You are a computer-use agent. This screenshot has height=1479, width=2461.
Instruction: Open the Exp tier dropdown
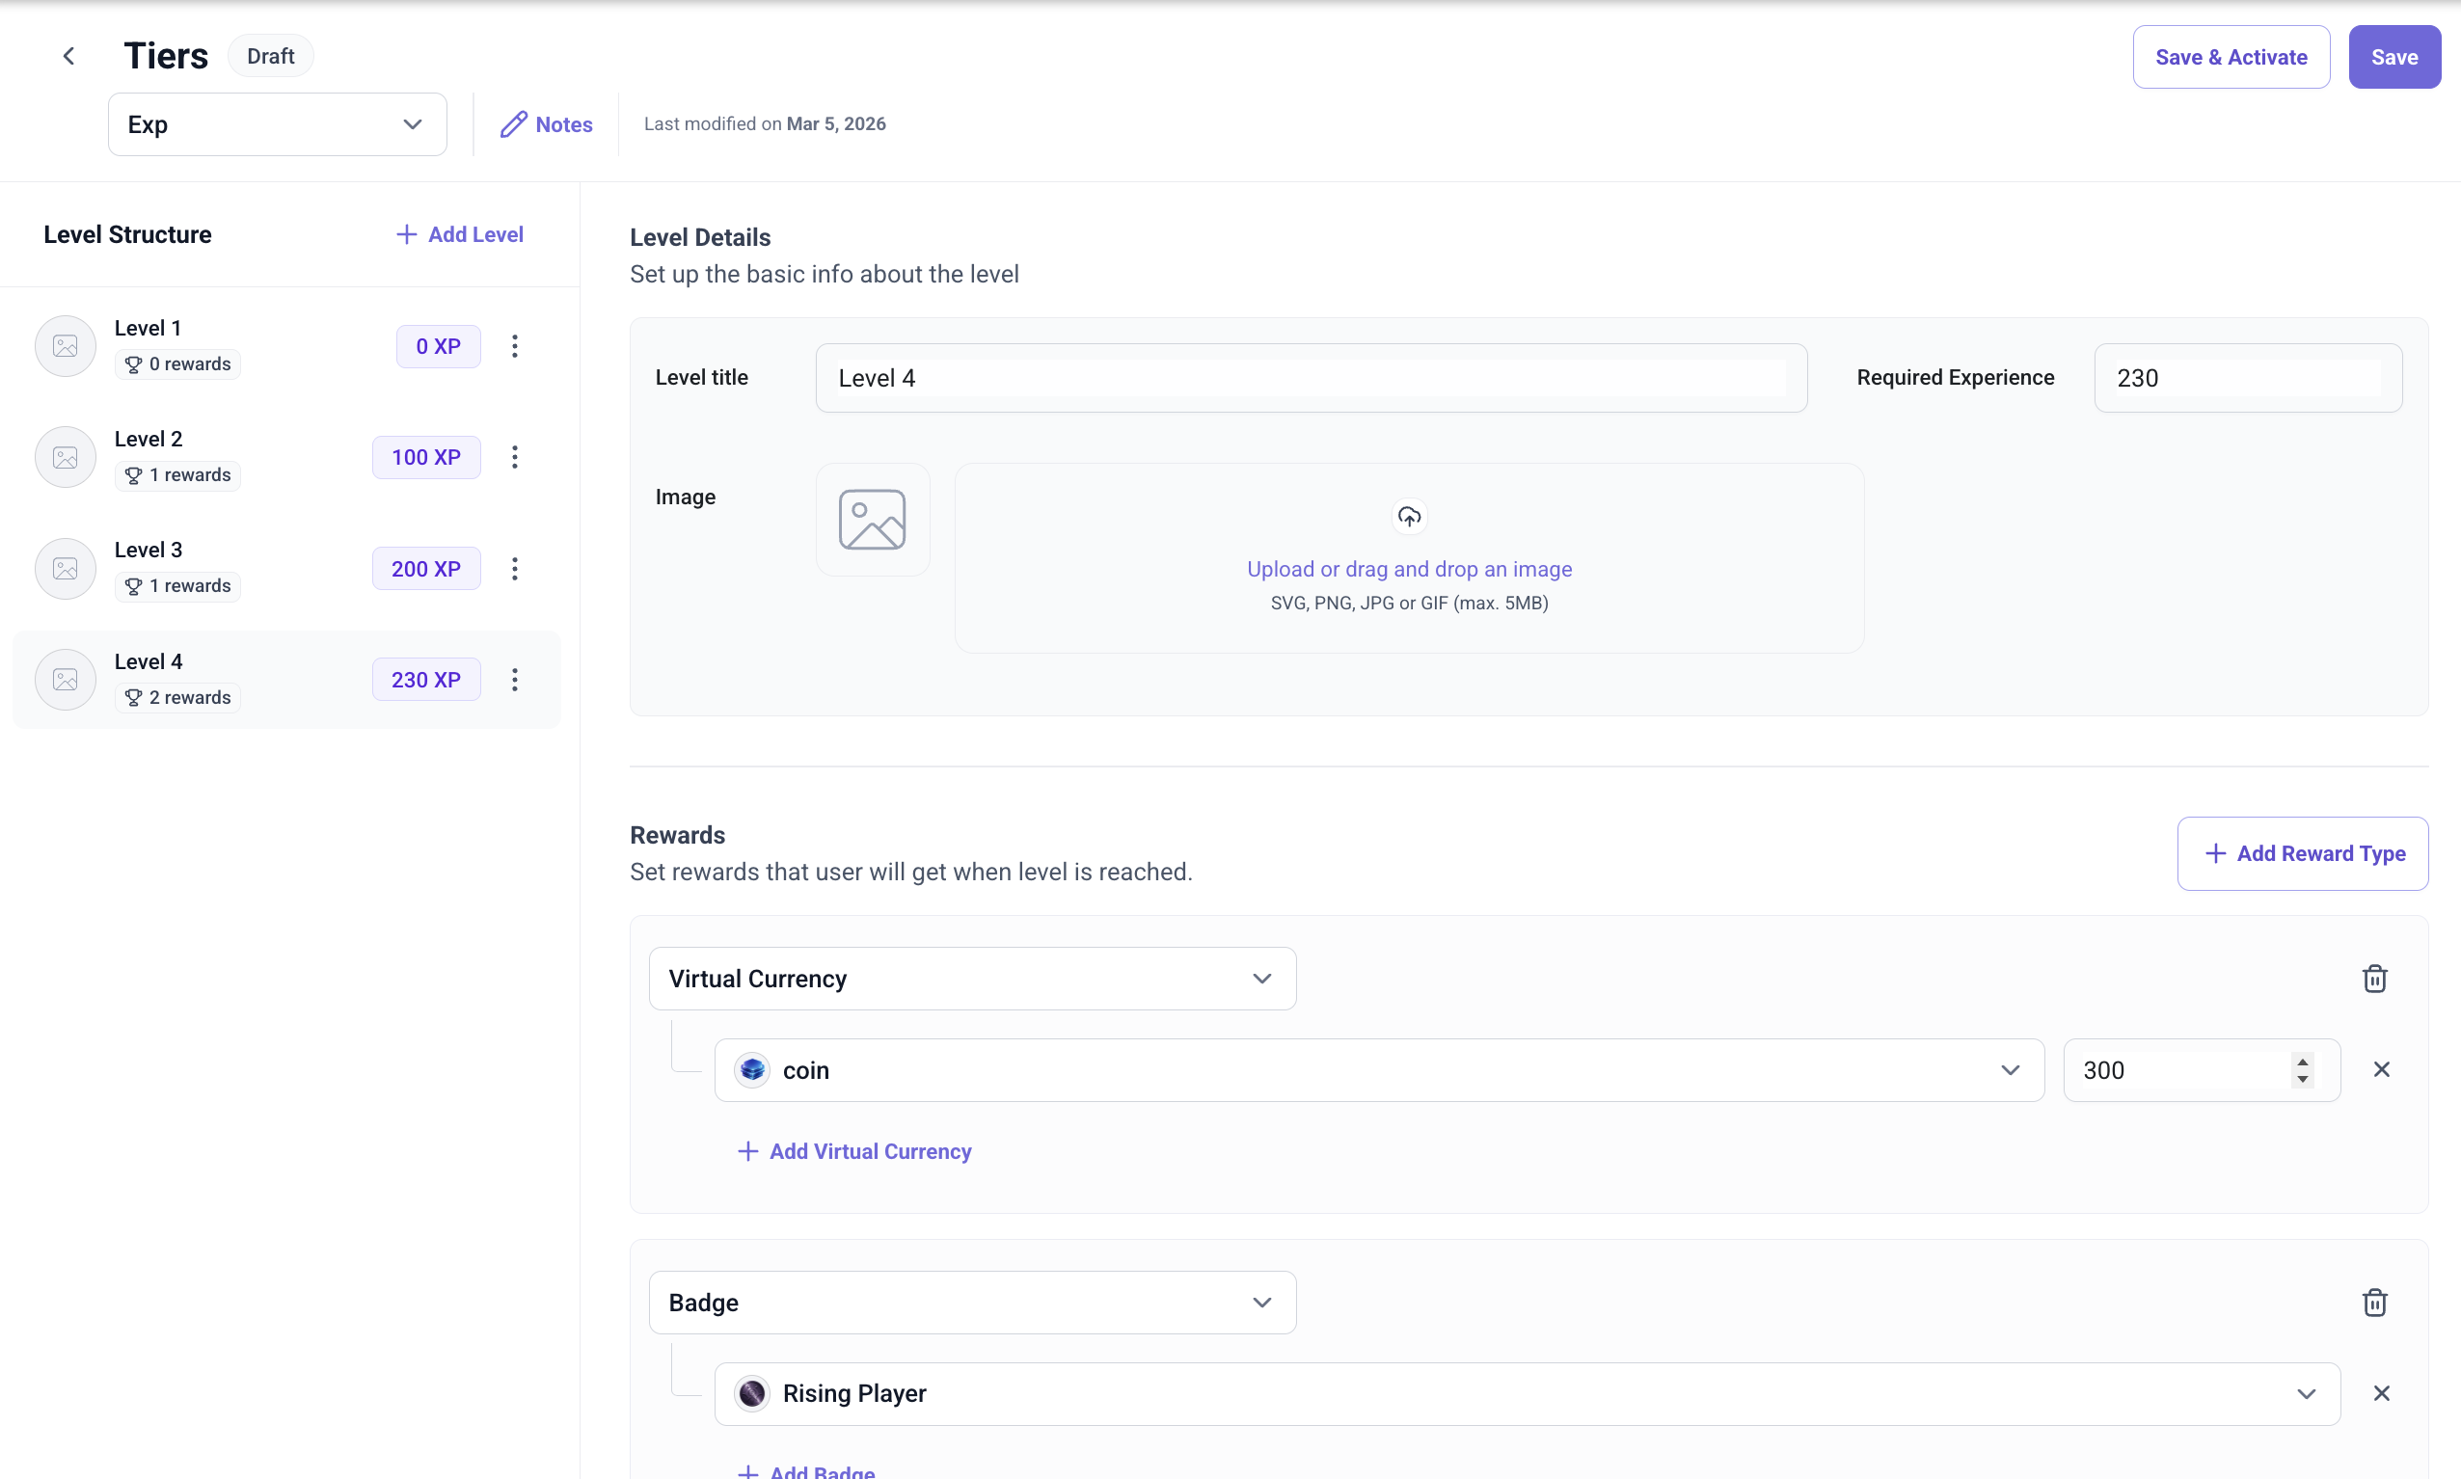(x=277, y=124)
